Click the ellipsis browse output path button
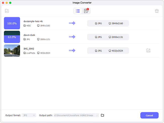This screenshot has width=164, height=123. pyautogui.click(x=97, y=115)
